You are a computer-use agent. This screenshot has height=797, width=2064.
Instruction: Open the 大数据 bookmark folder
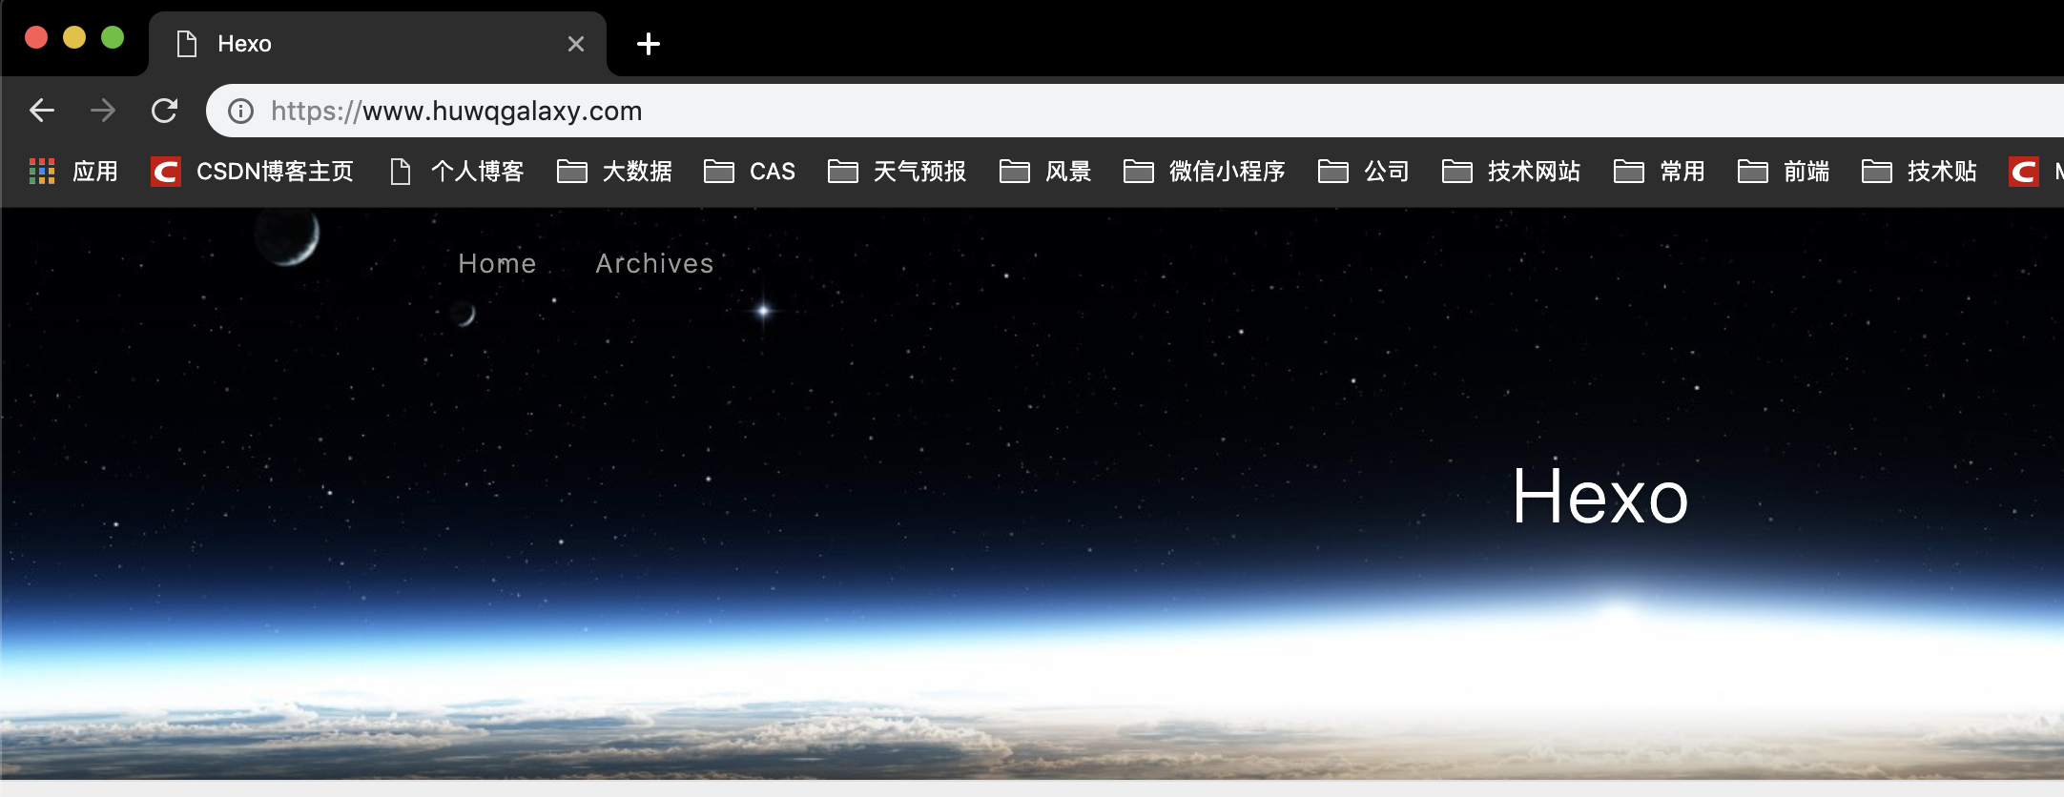[x=615, y=172]
